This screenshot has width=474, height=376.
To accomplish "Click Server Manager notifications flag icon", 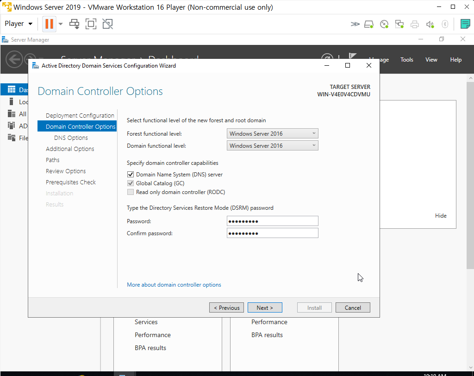I will pos(352,56).
